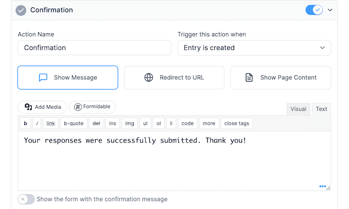Click the Add Media camera icon
The height and width of the screenshot is (209, 349).
click(28, 107)
